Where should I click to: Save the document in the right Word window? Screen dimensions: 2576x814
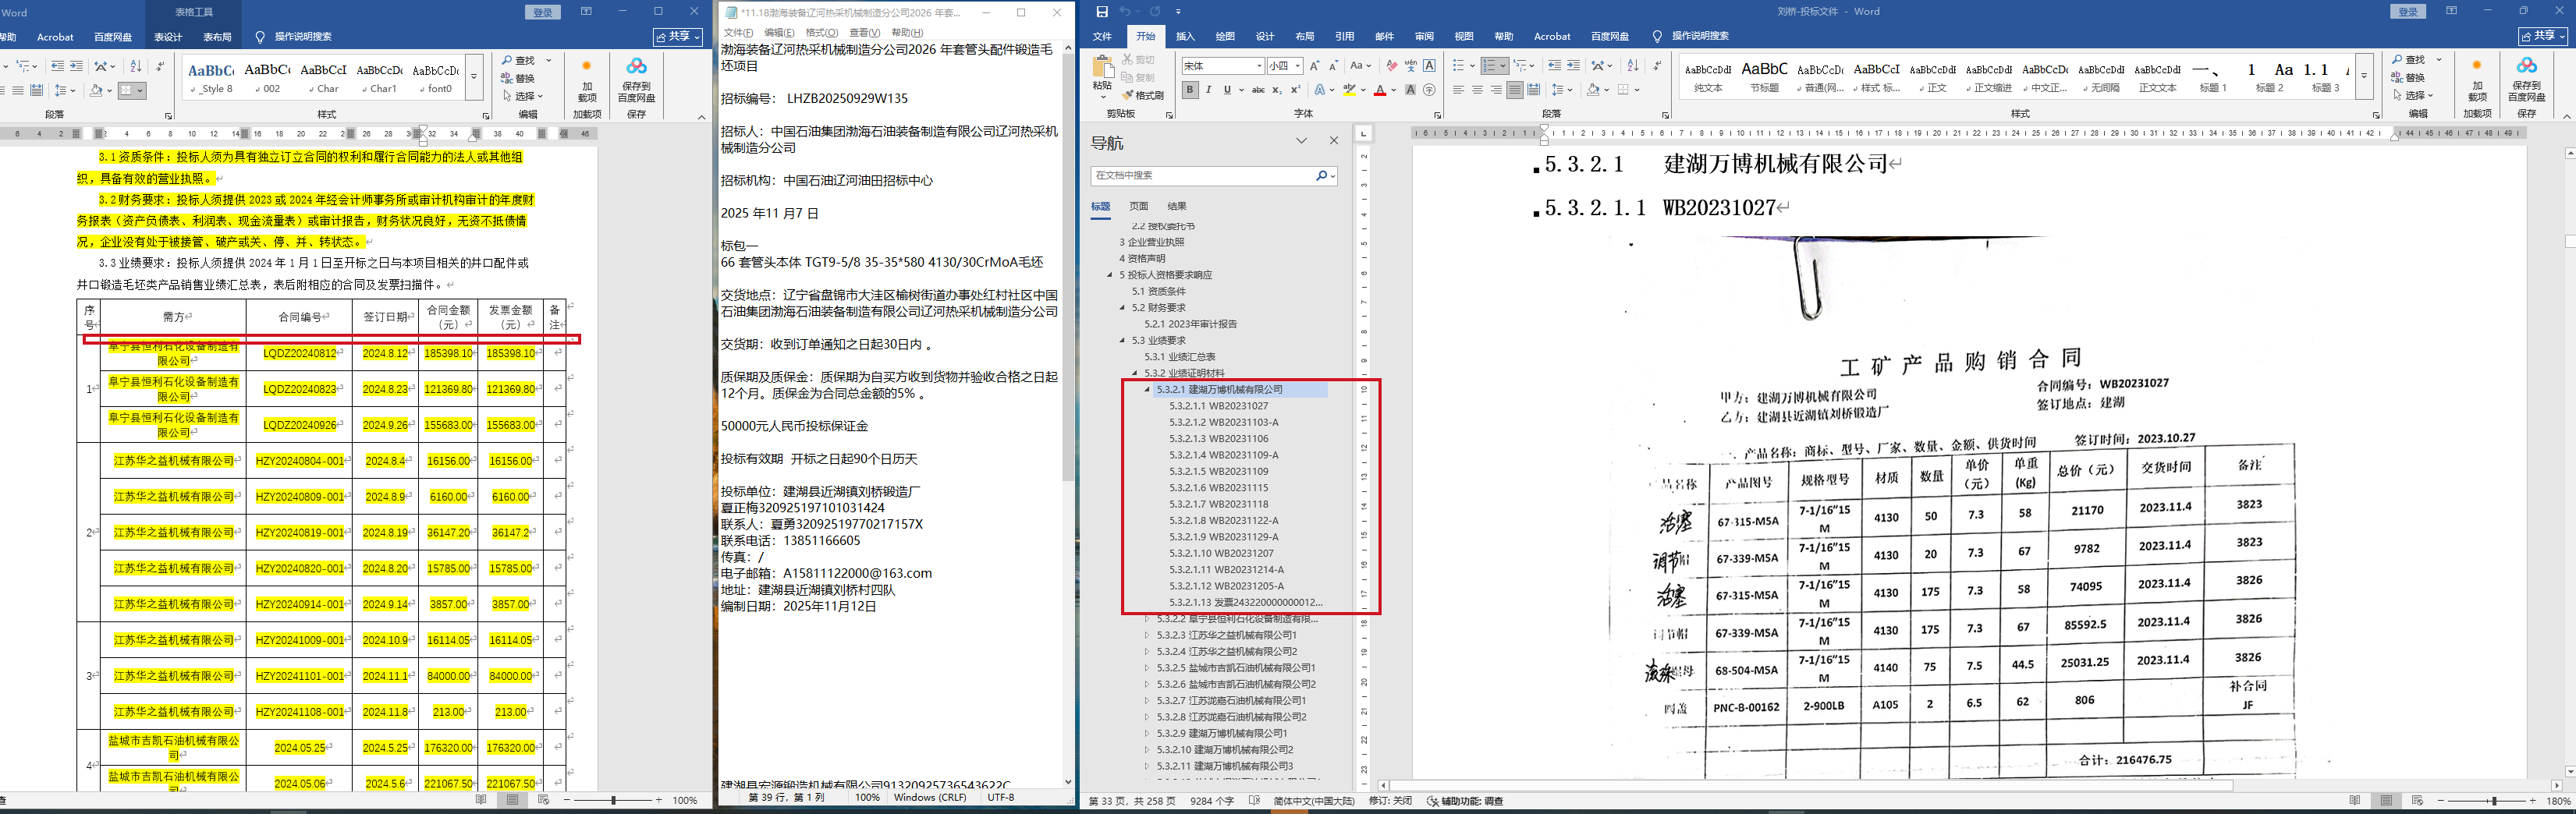(x=1102, y=12)
